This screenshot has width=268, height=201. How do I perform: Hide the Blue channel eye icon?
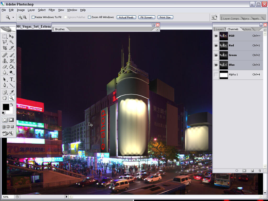pos(216,65)
